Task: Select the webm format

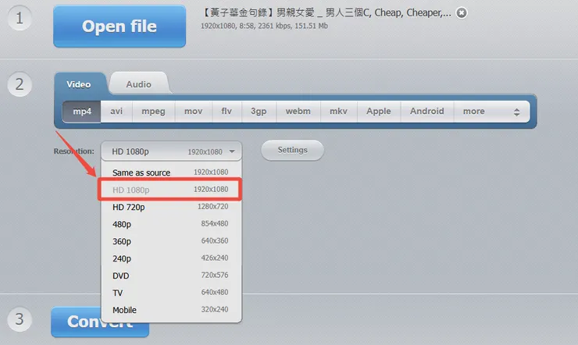Action: tap(298, 111)
